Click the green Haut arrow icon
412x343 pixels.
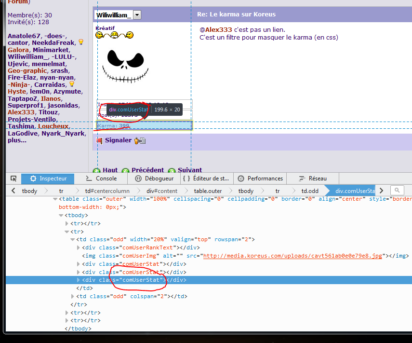coord(96,171)
